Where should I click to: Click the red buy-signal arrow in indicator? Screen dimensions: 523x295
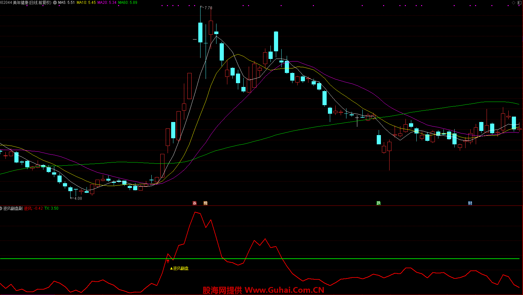[168, 261]
